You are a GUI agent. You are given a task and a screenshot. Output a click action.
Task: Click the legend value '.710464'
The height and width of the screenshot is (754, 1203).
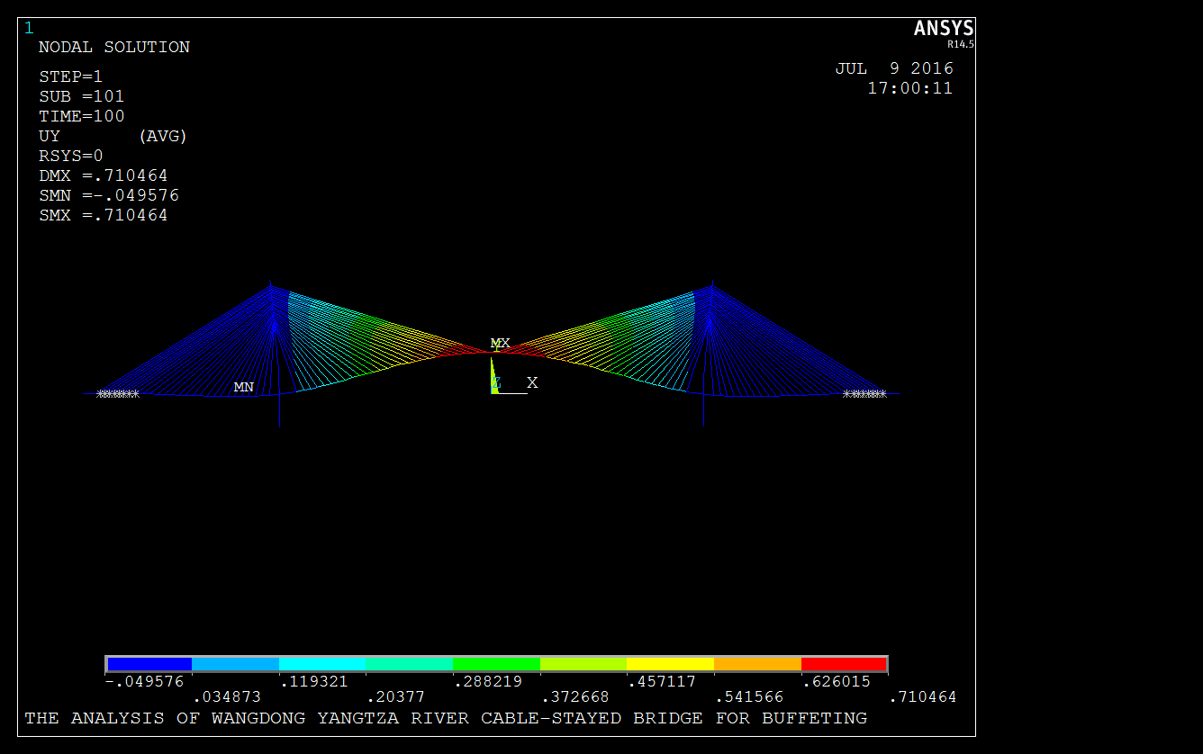click(x=923, y=697)
